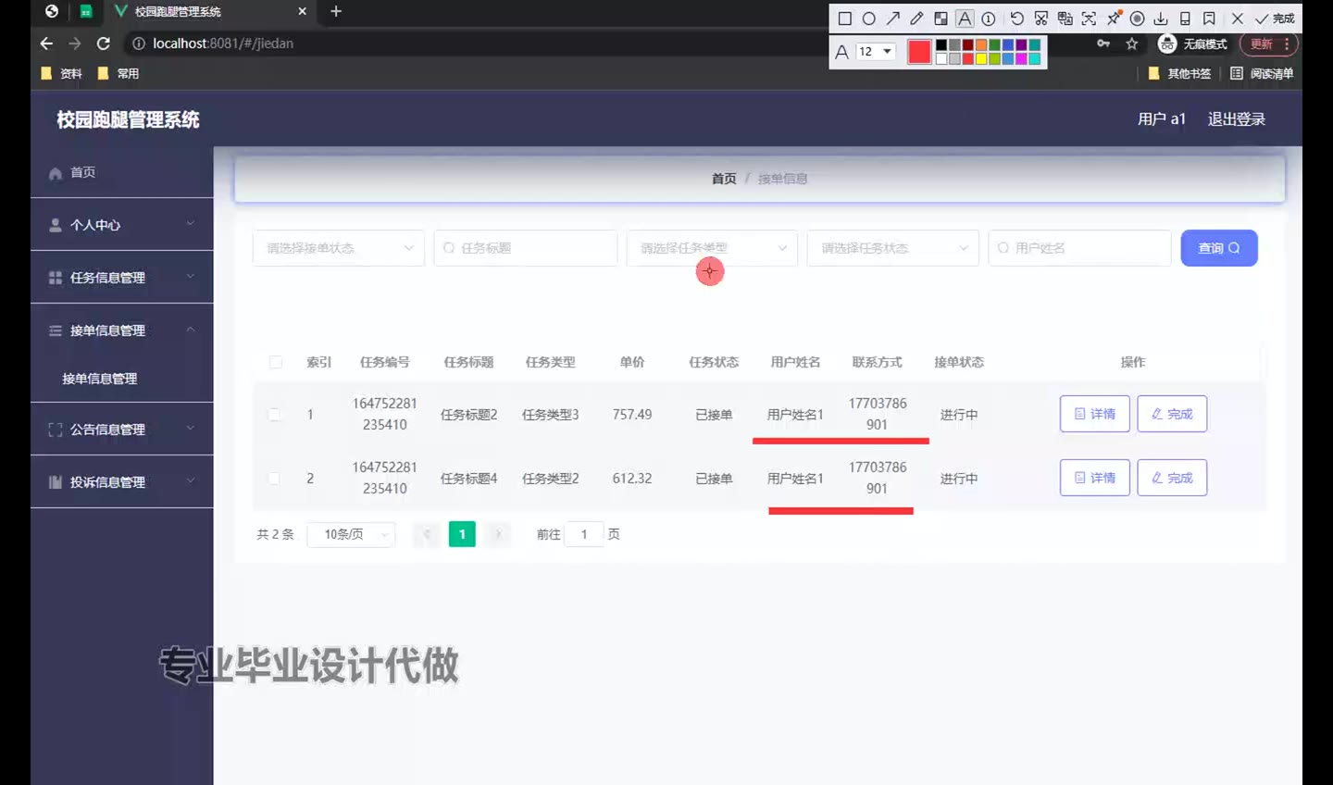Click 退出登录 to log out

1236,118
